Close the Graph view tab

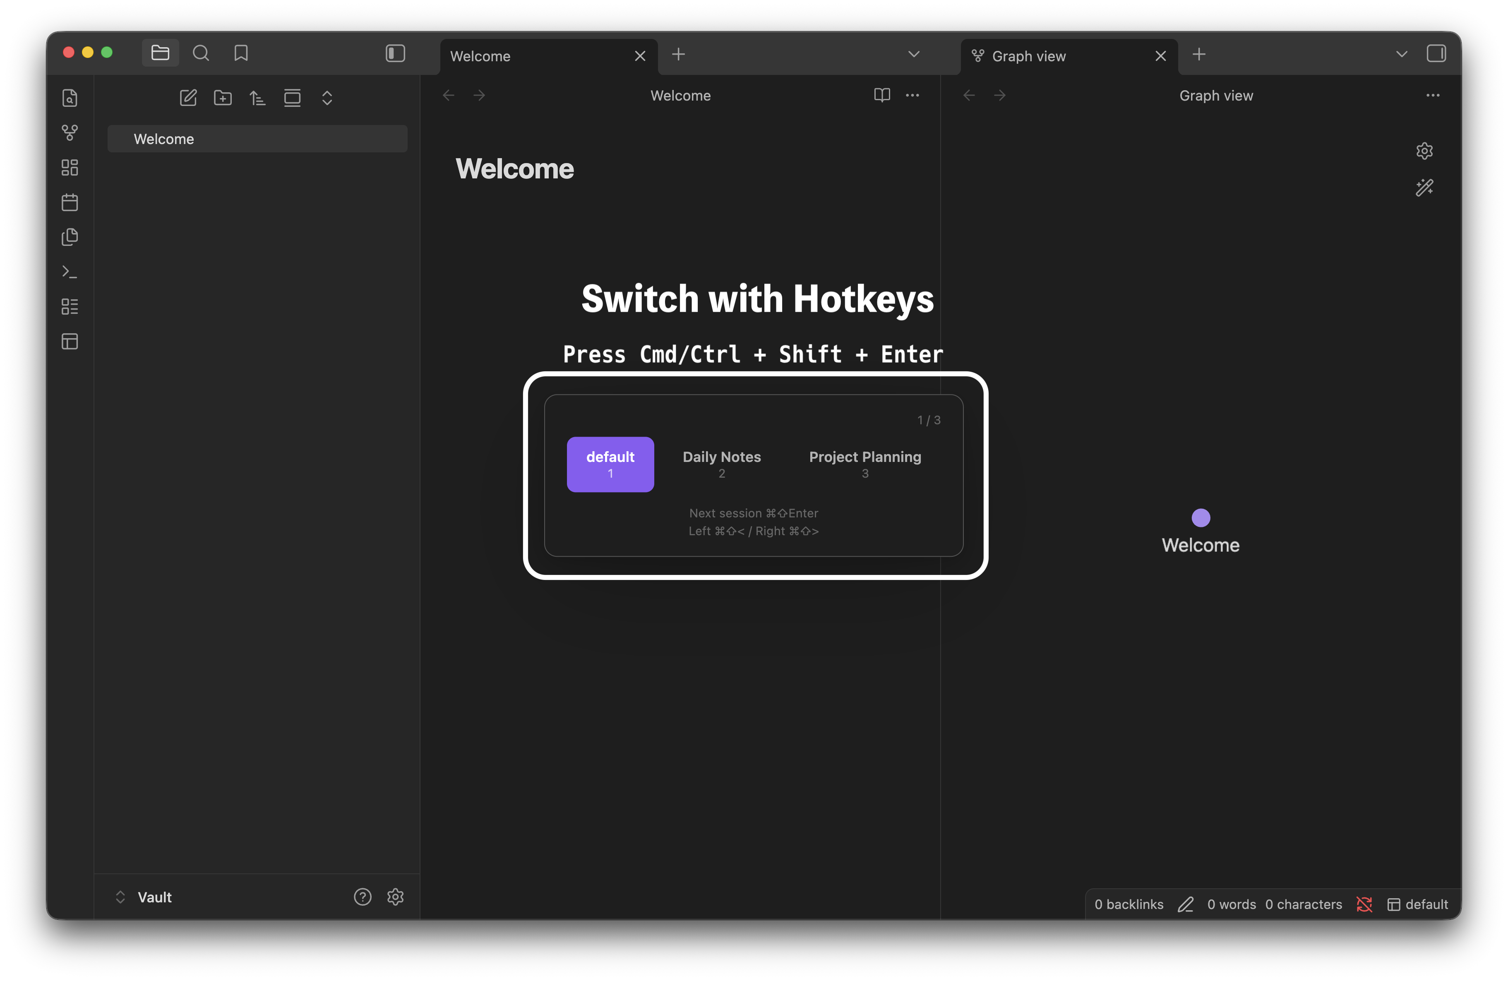1161,56
